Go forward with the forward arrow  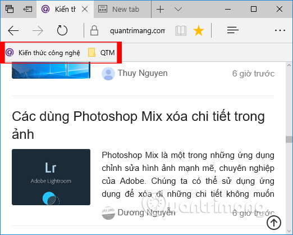tap(38, 30)
